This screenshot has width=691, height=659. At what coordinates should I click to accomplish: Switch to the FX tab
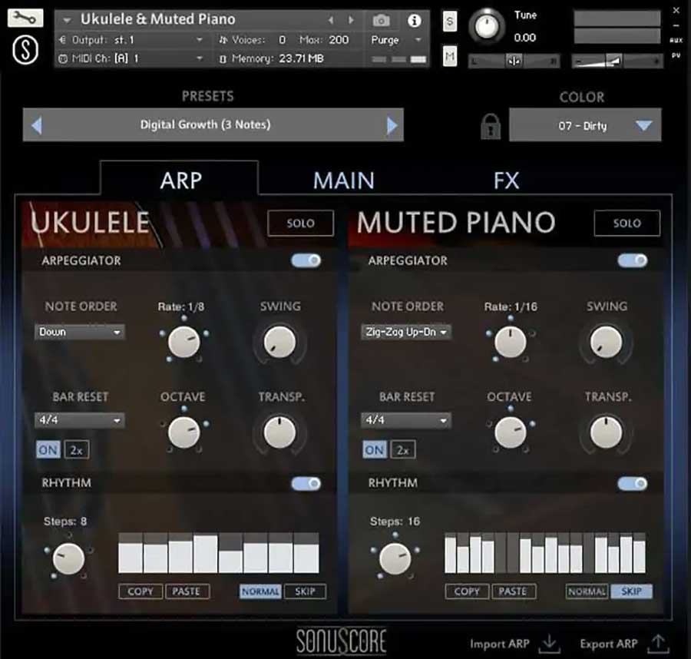[x=506, y=180]
